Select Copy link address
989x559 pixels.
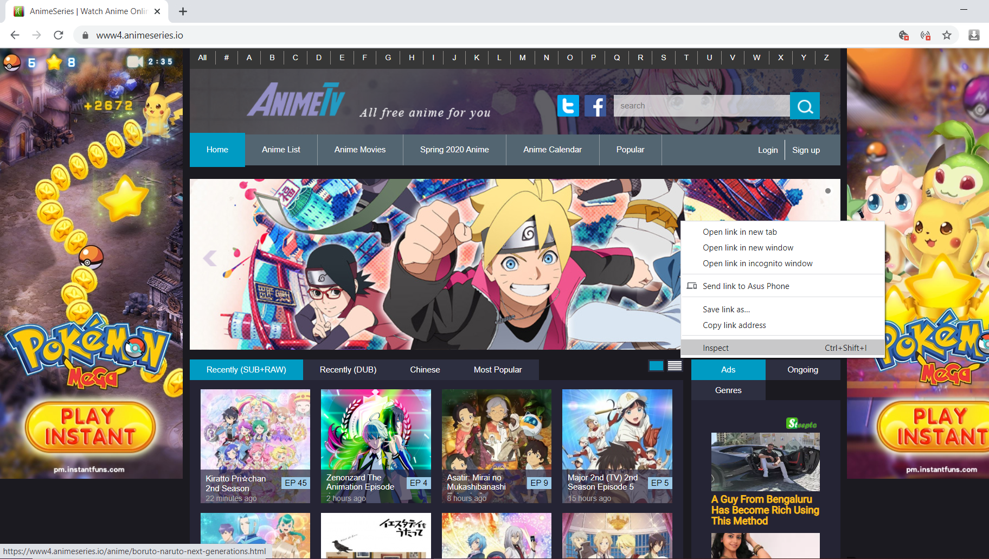[782, 325]
